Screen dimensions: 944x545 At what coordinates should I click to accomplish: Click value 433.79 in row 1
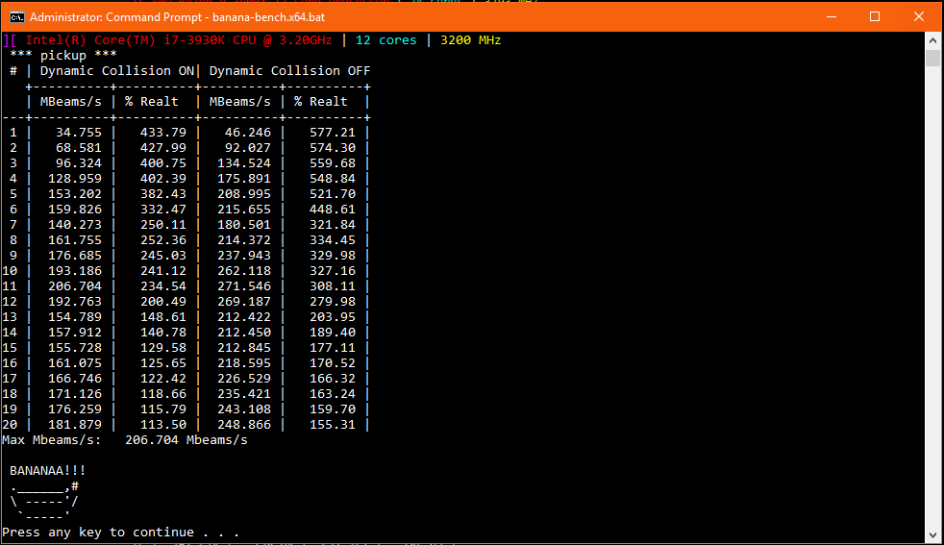point(163,133)
